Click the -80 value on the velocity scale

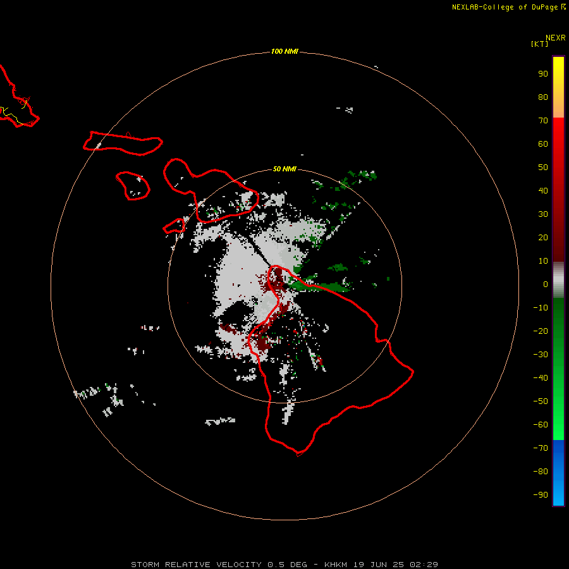(541, 472)
